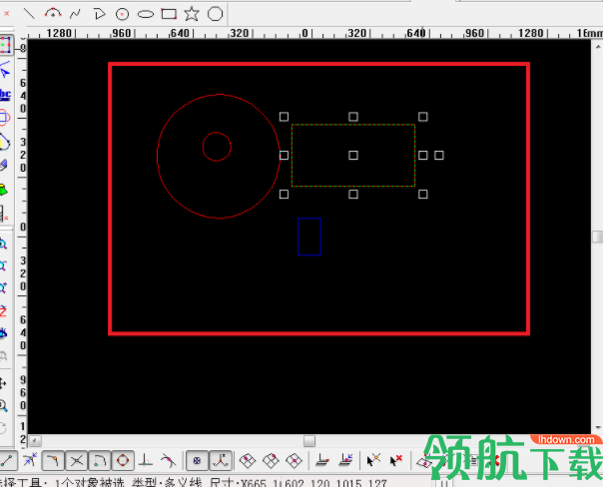This screenshot has height=487, width=603.
Task: Click the surface icon with blue arrow
Action: pyautogui.click(x=345, y=460)
